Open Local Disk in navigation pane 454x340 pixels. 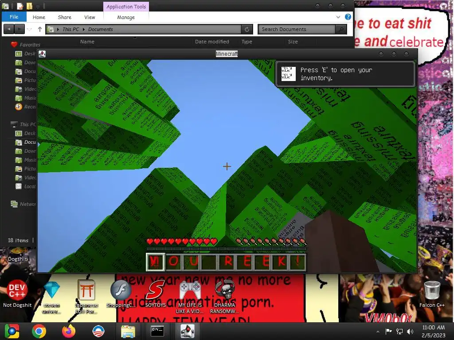click(25, 186)
